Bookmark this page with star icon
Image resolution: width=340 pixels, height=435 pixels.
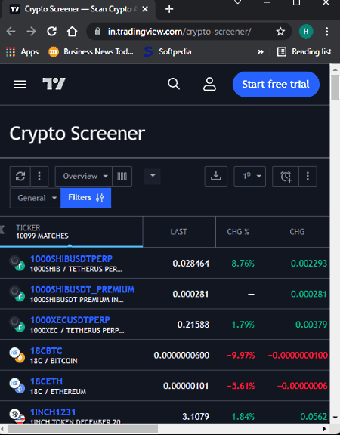coord(280,32)
